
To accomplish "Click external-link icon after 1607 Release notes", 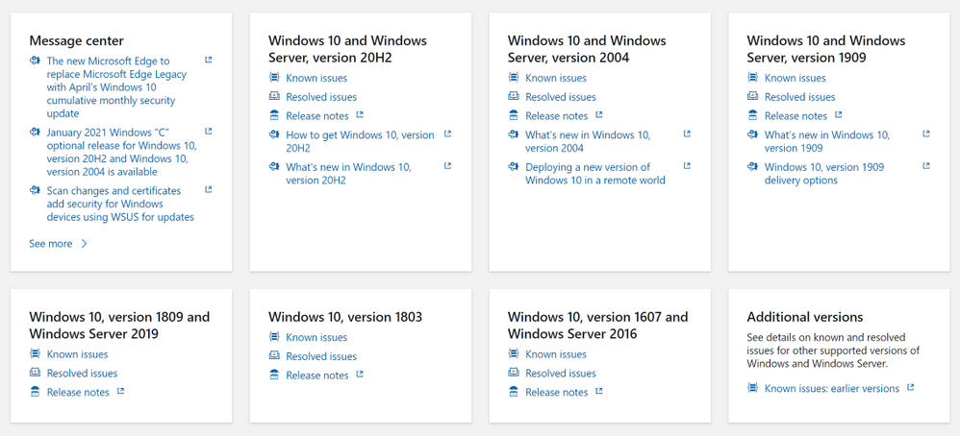I will click(599, 391).
